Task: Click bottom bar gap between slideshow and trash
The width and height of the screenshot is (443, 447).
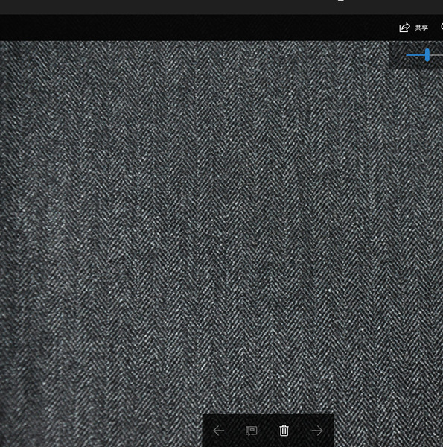Action: [x=268, y=431]
